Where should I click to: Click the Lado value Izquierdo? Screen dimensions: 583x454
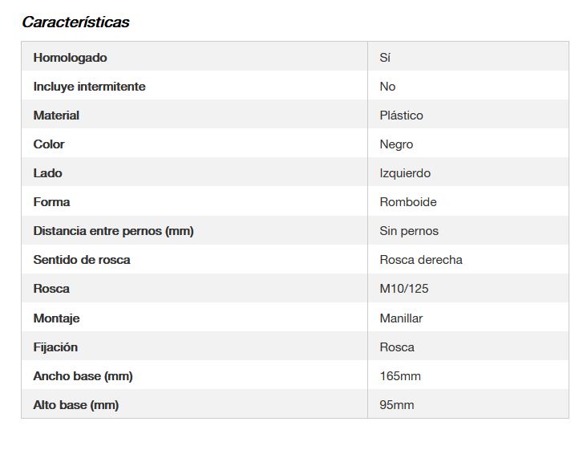coord(405,173)
